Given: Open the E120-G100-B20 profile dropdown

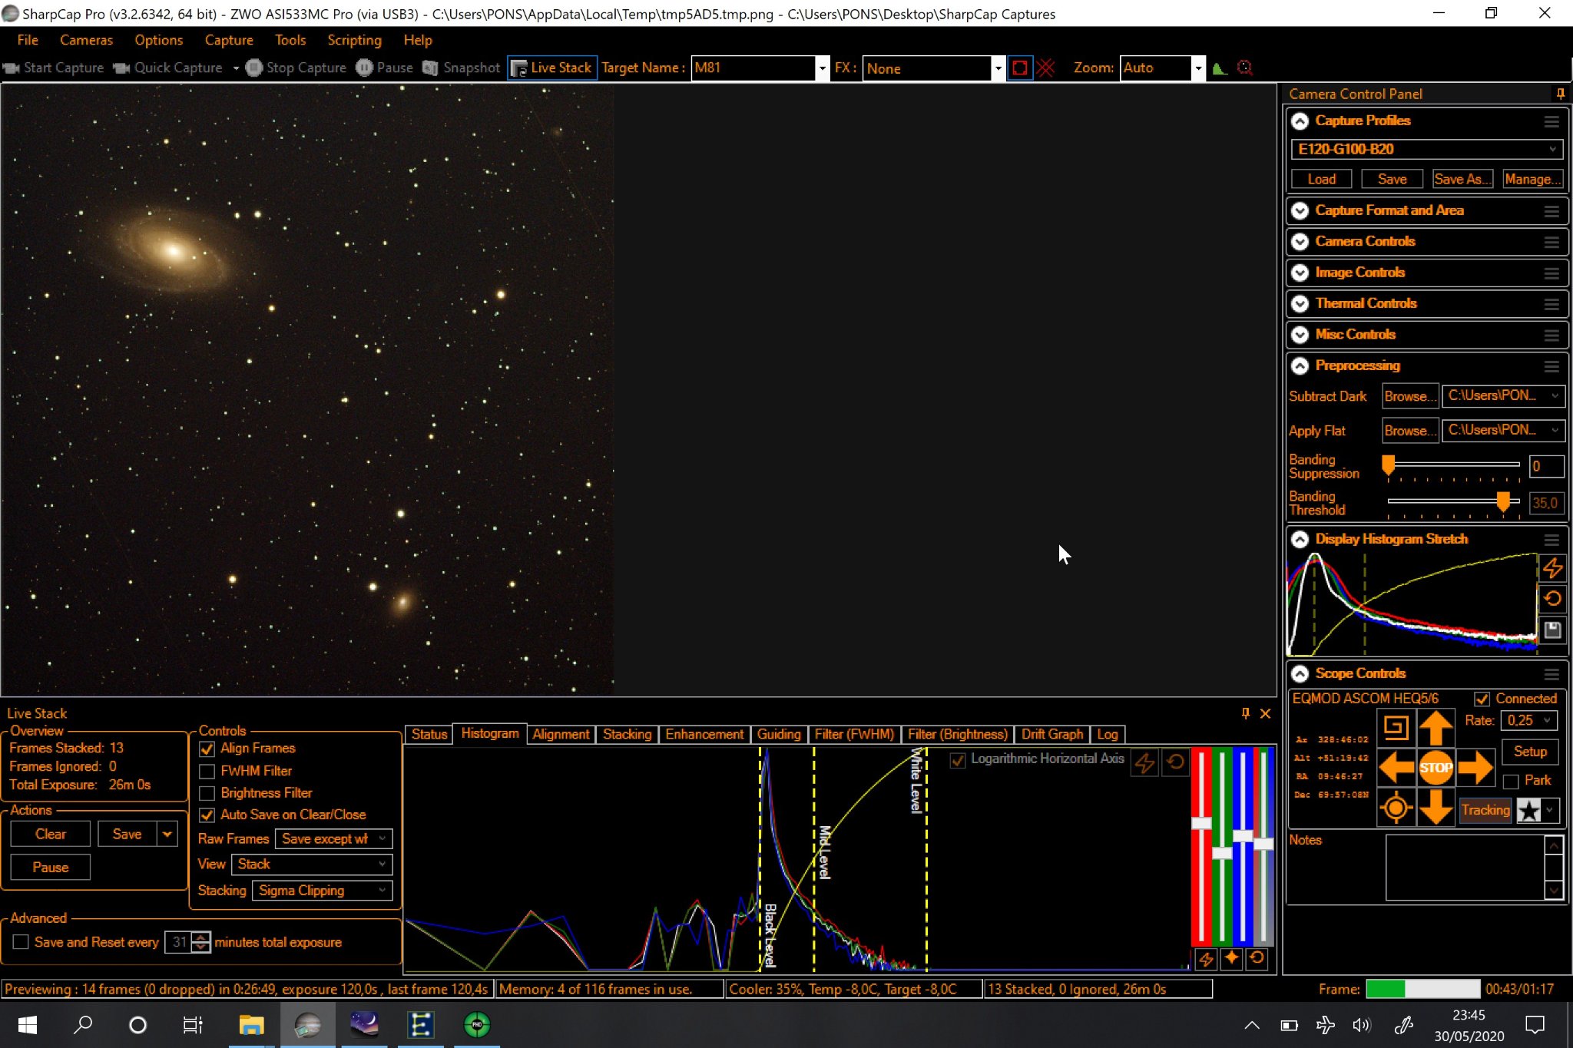Looking at the screenshot, I should [x=1427, y=149].
